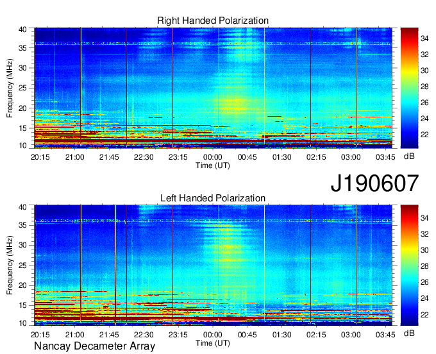Image resolution: width=436 pixels, height=354 pixels.
Task: Click the Right Handed plot's colorbar
Action: point(409,88)
